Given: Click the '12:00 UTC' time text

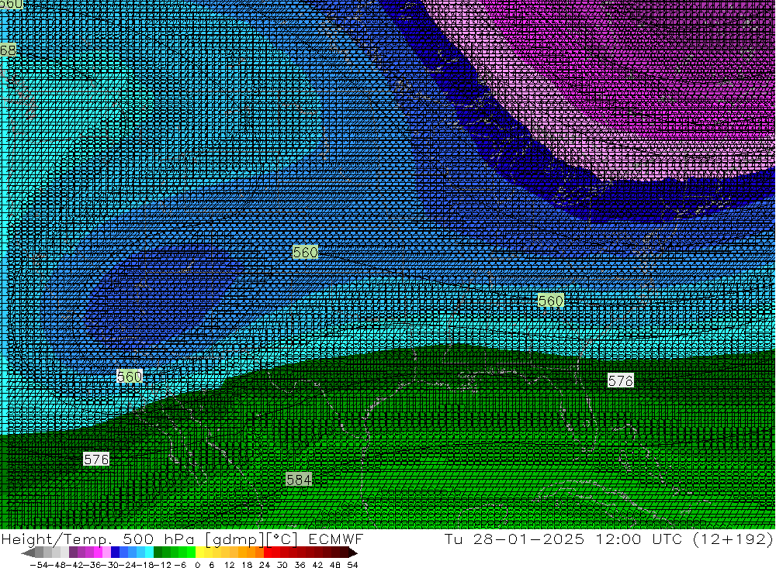Looking at the screenshot, I should (x=639, y=539).
